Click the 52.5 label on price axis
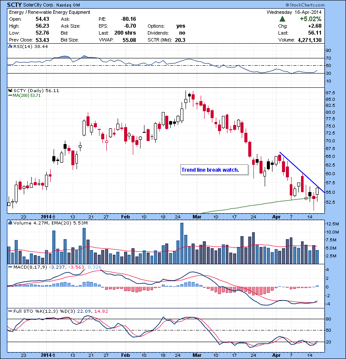346x359 pixels. tap(330, 202)
